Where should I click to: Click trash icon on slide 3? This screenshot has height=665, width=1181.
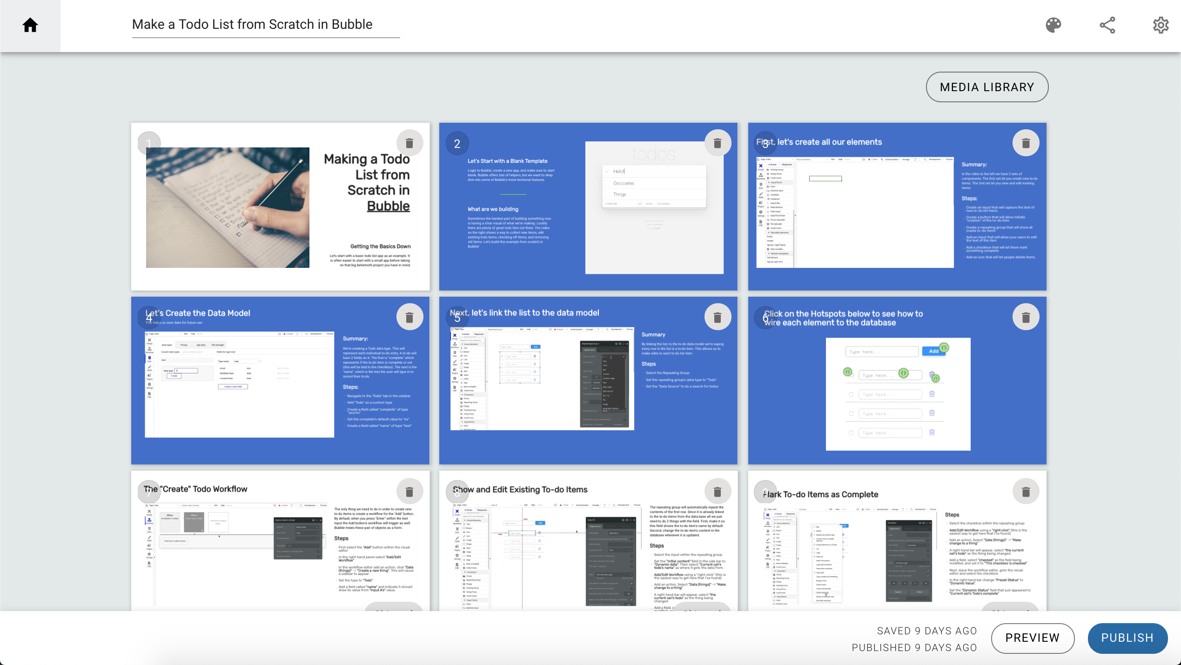click(1026, 143)
